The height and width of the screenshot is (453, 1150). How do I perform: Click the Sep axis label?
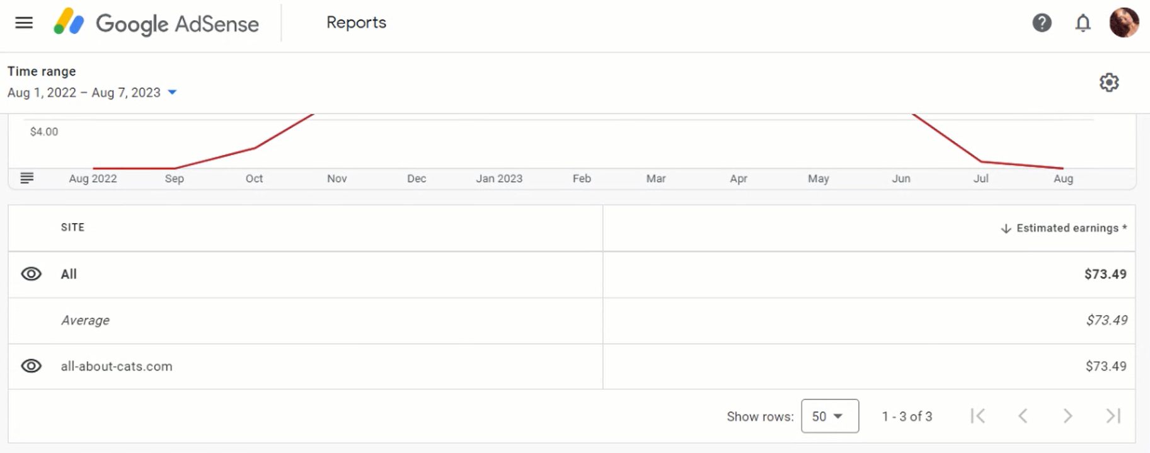click(175, 178)
